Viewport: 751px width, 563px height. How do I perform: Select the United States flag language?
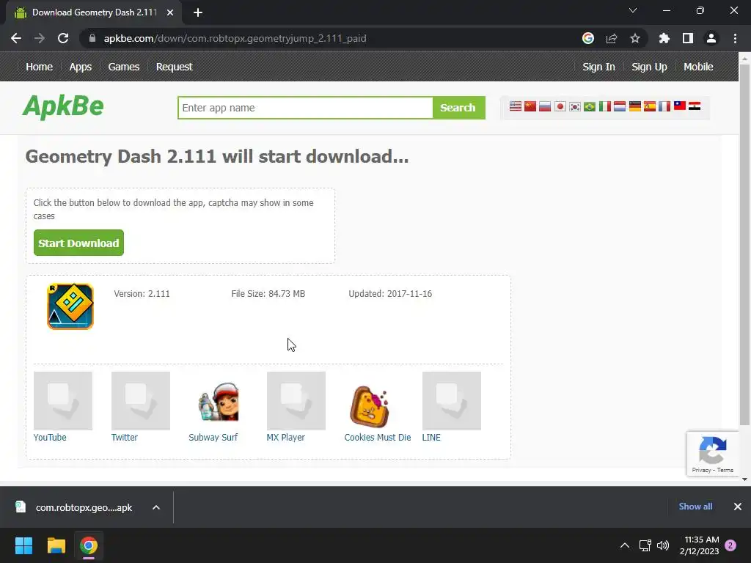click(516, 106)
